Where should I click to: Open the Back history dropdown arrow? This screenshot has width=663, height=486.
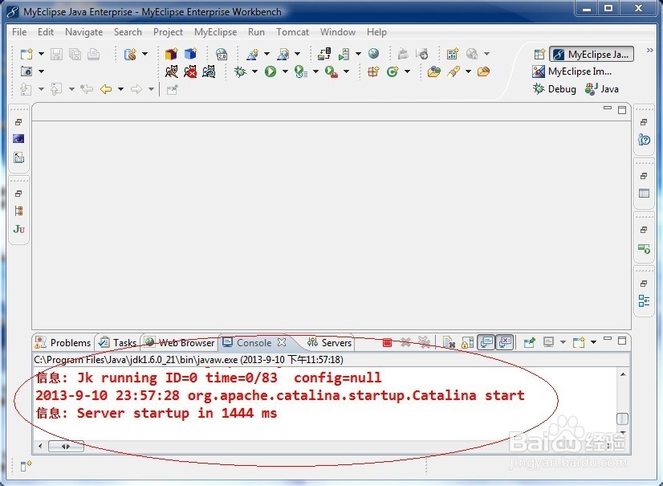[x=120, y=89]
